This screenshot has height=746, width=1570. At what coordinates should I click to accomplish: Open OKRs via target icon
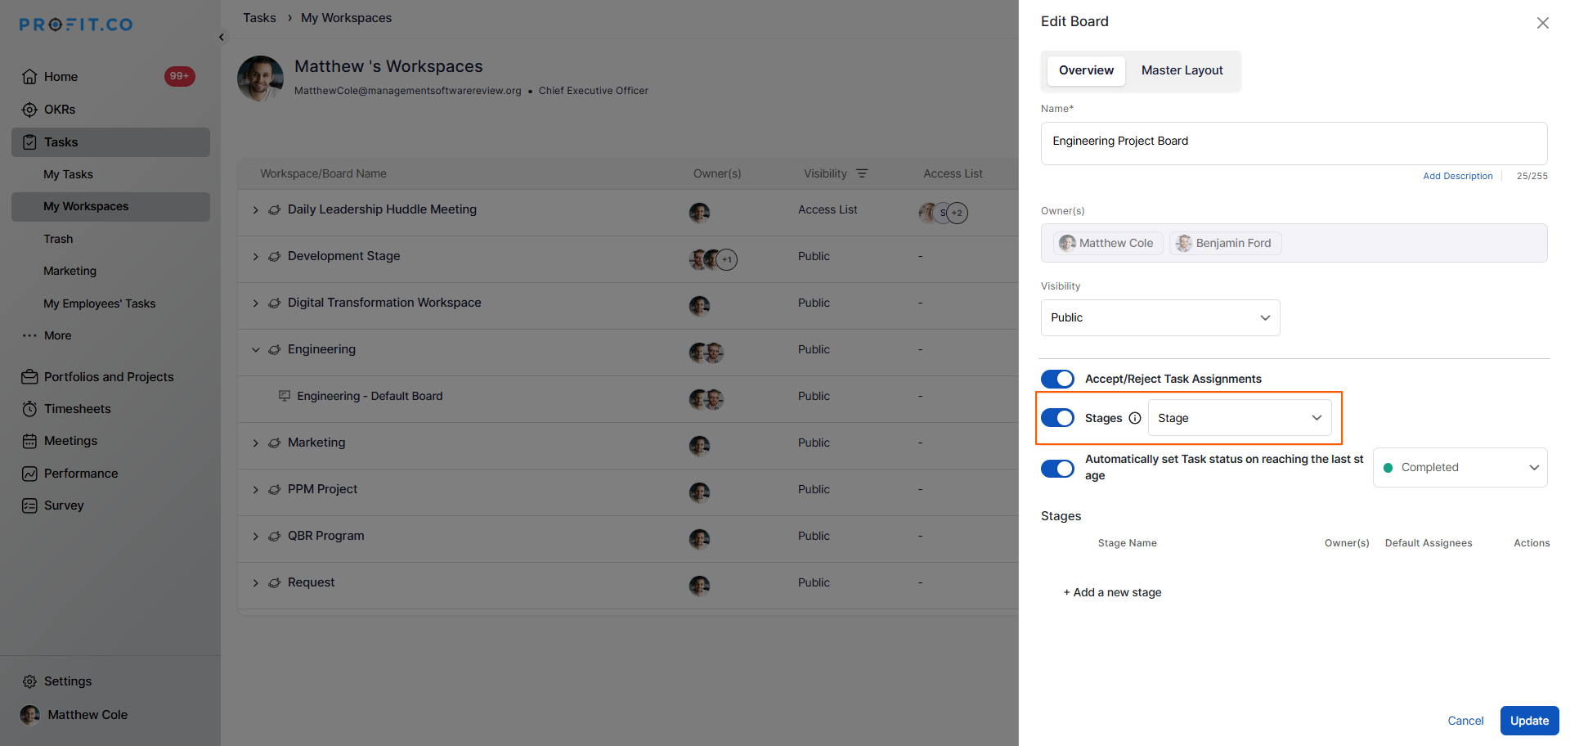29,110
